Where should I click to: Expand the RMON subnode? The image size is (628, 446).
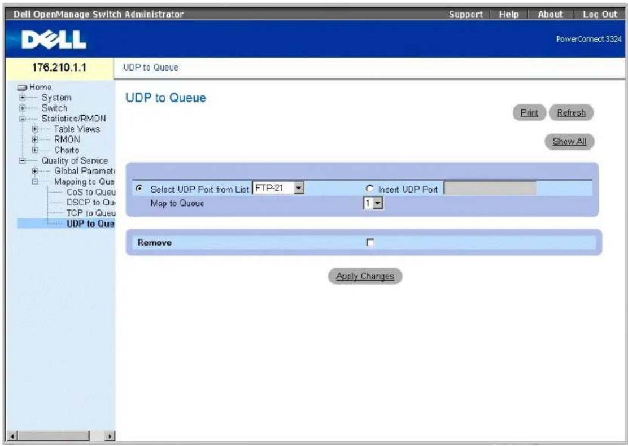[35, 139]
